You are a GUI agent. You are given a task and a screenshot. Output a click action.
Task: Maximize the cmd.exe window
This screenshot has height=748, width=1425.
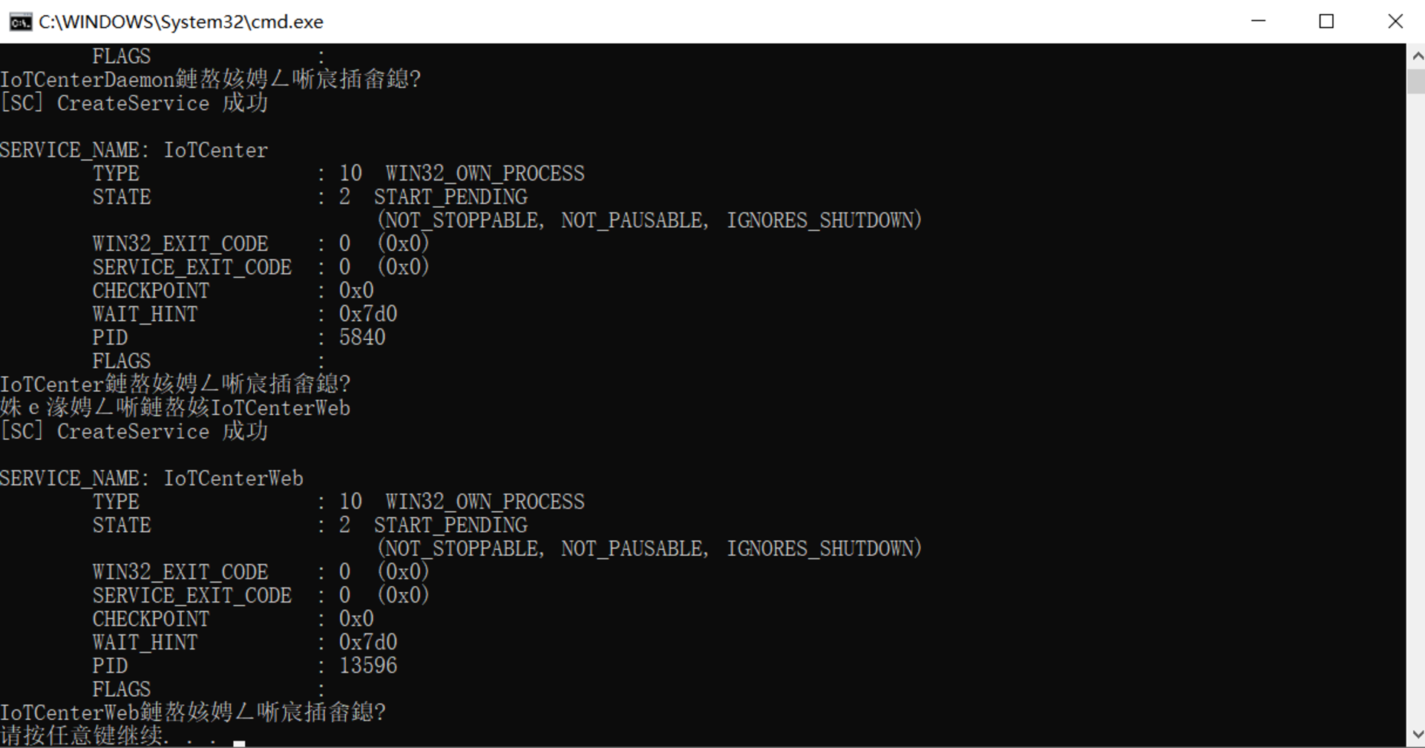coord(1326,22)
